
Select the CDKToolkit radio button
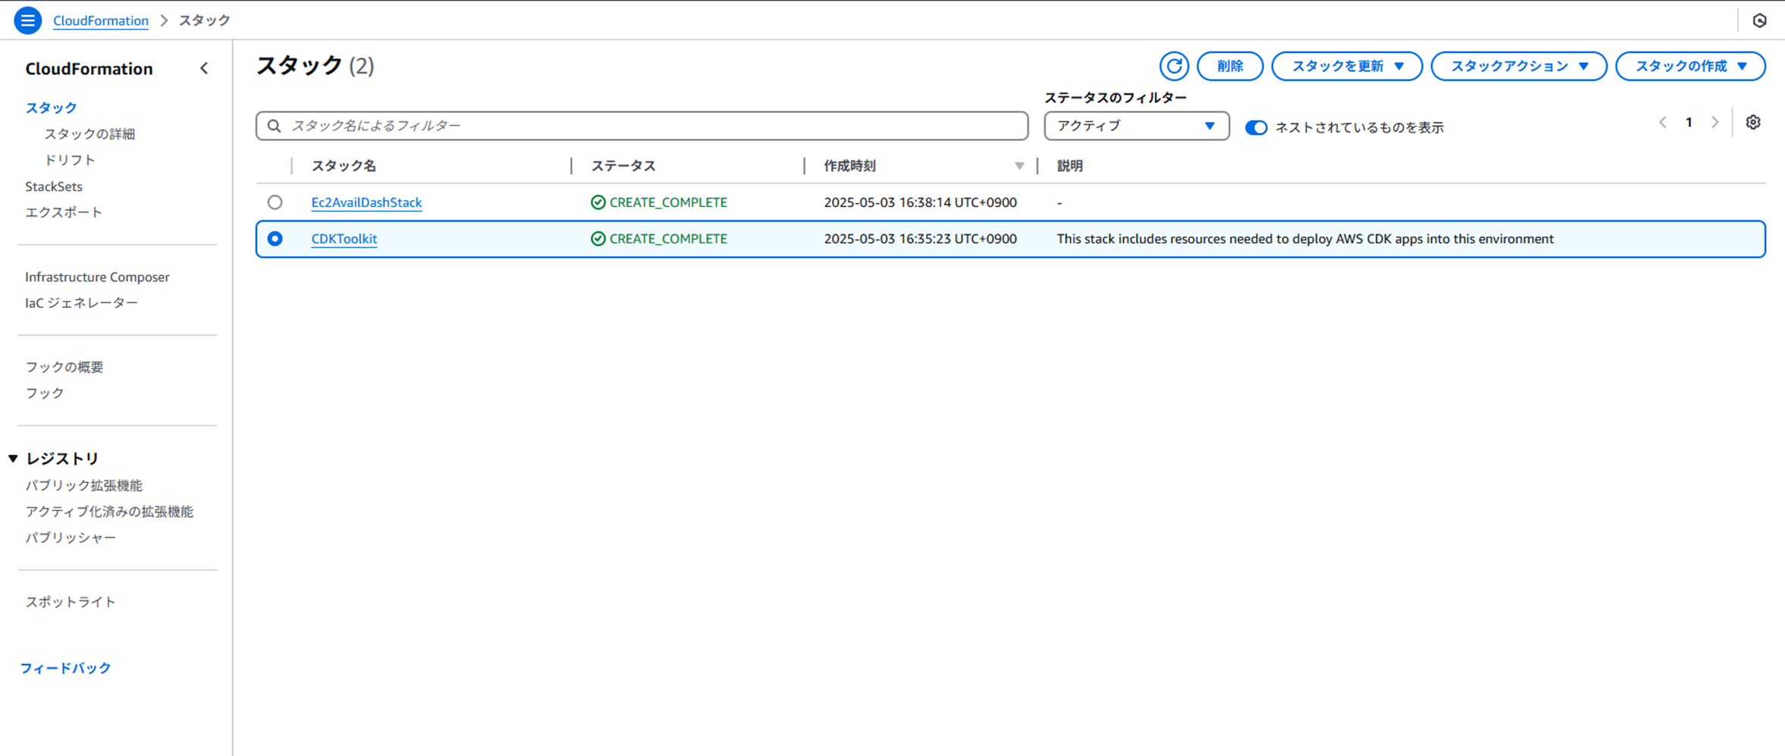coord(274,239)
